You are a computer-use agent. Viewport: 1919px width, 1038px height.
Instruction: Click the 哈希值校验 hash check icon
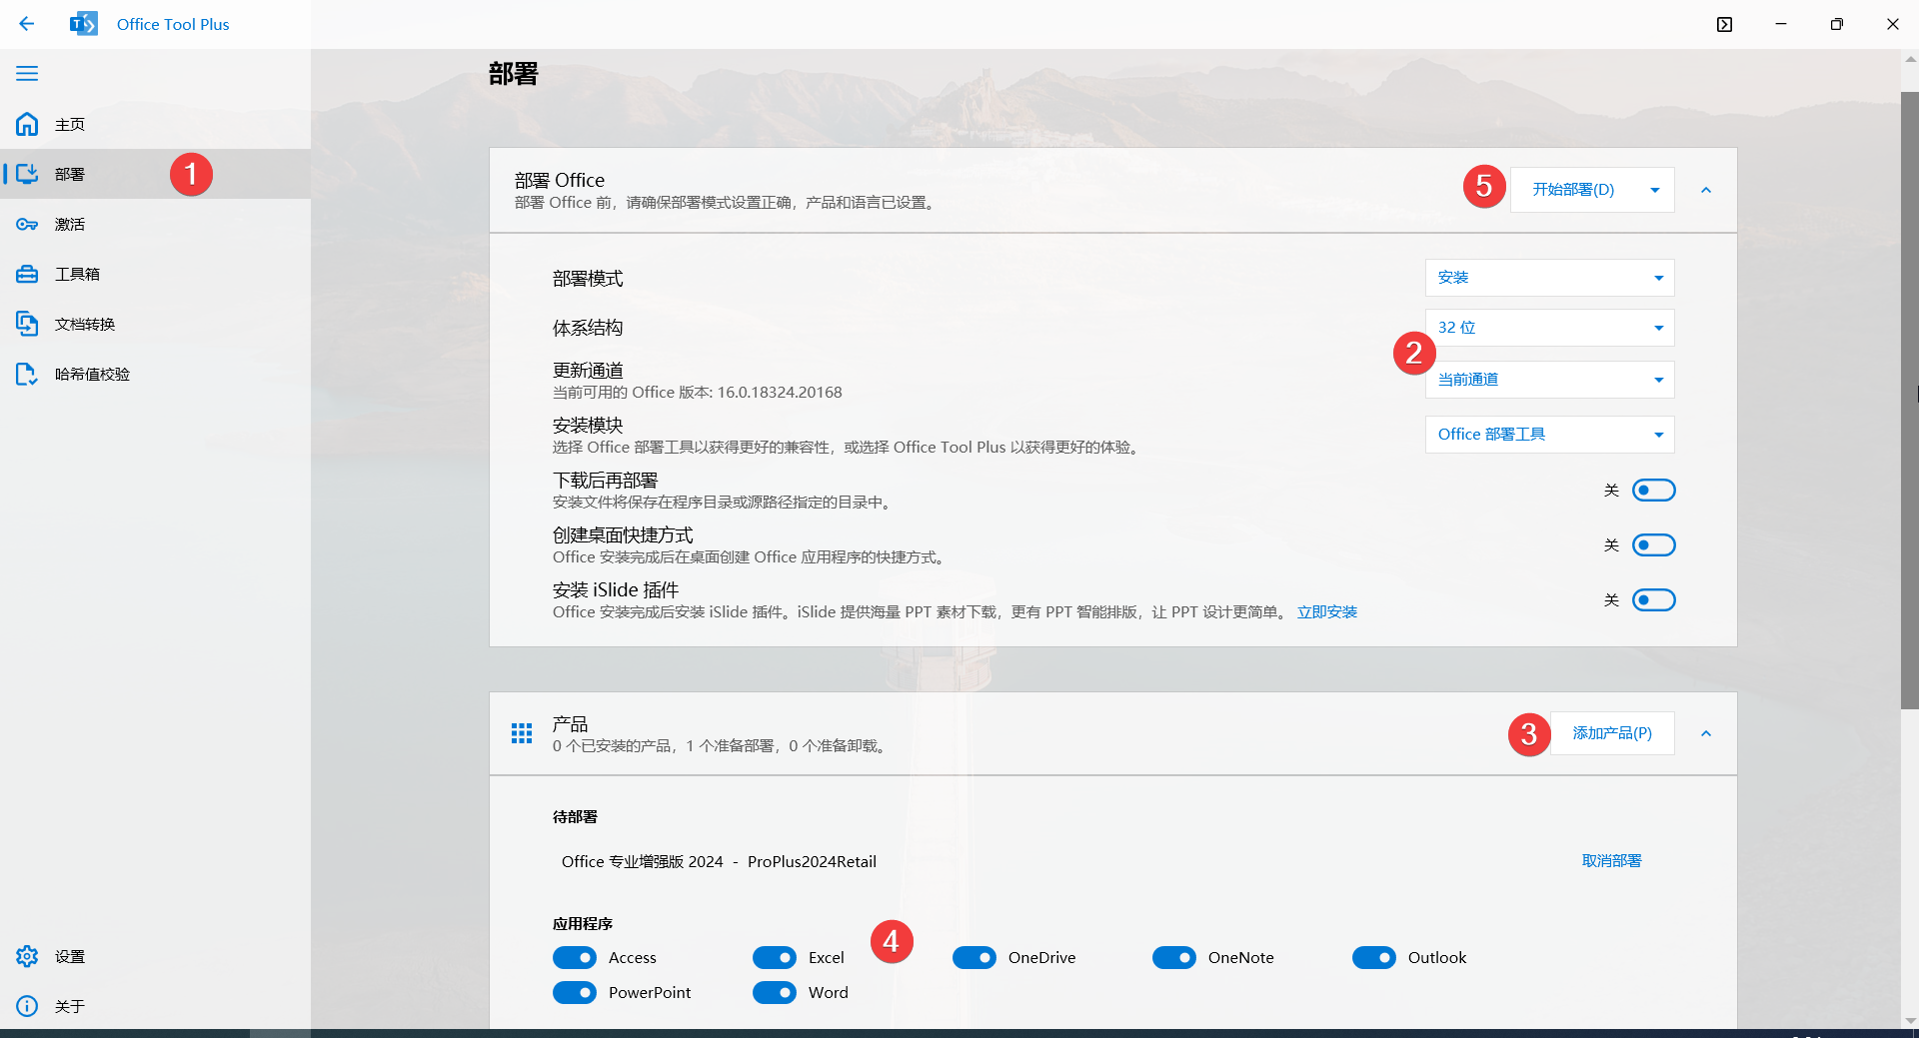(x=27, y=374)
